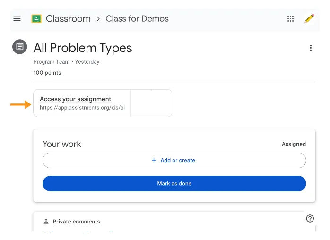Image resolution: width=330 pixels, height=240 pixels.
Task: Click the attachment thumbnail preview area
Action: coord(151,103)
